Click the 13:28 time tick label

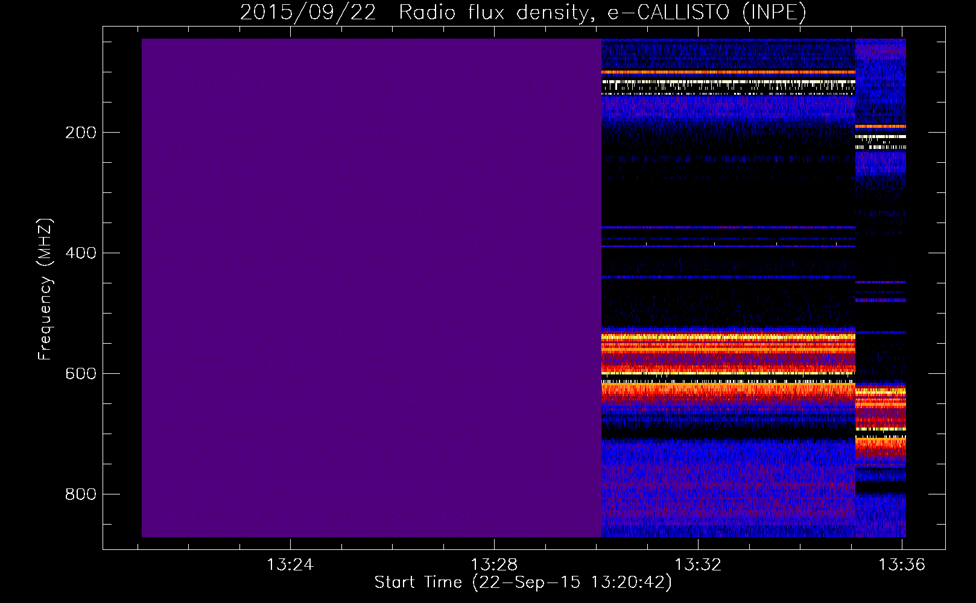tap(494, 564)
